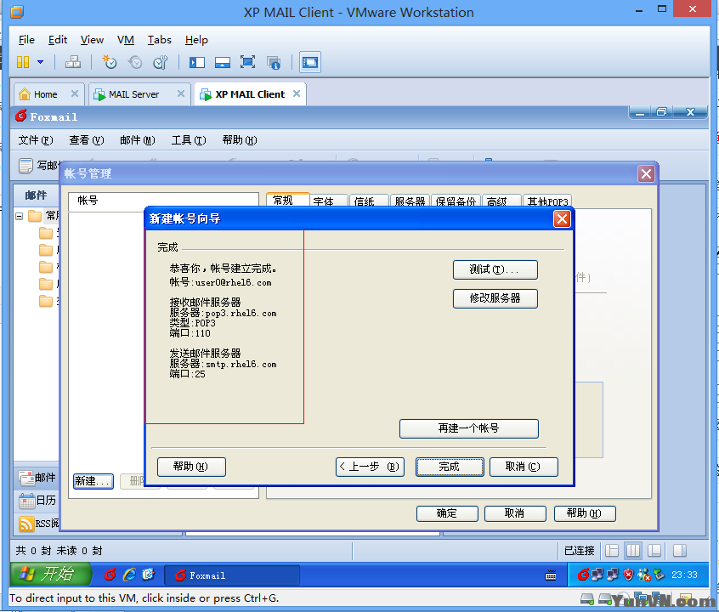719x612 pixels.
Task: Click the Foxmail taskbar button
Action: click(232, 575)
